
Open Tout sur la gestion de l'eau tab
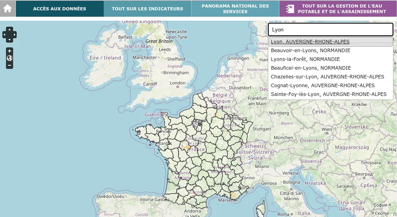click(x=338, y=9)
